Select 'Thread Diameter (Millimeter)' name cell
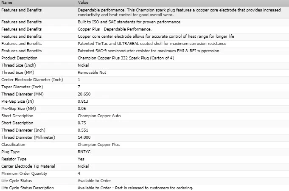 coord(28,138)
